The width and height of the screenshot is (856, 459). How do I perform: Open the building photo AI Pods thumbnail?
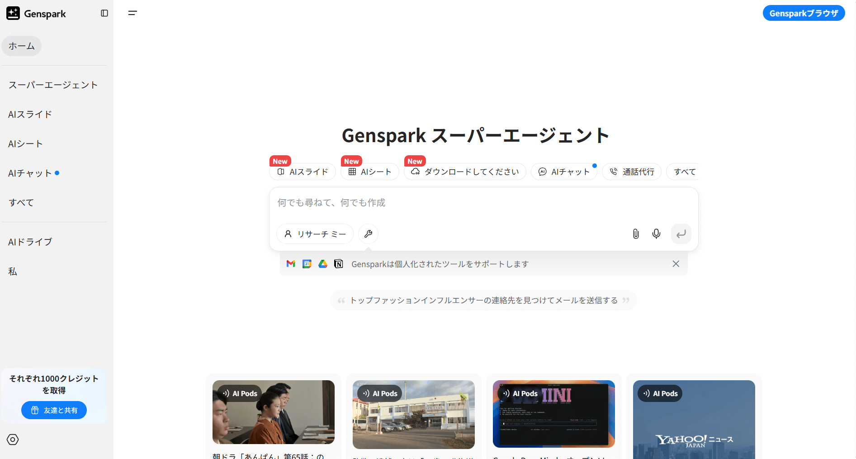(414, 414)
